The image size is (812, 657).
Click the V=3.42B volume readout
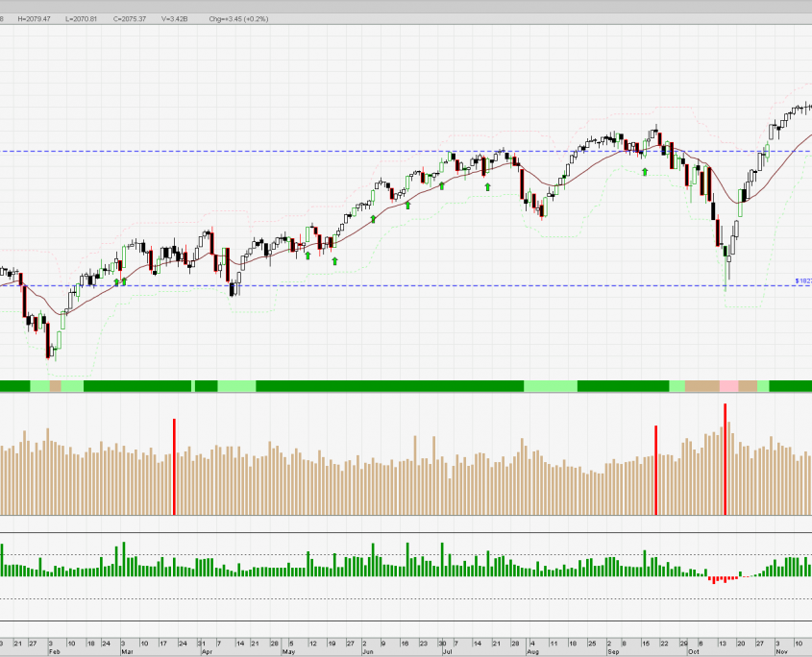click(x=176, y=18)
